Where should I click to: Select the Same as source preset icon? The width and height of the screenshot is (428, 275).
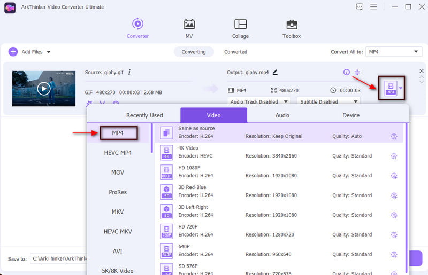click(x=166, y=133)
